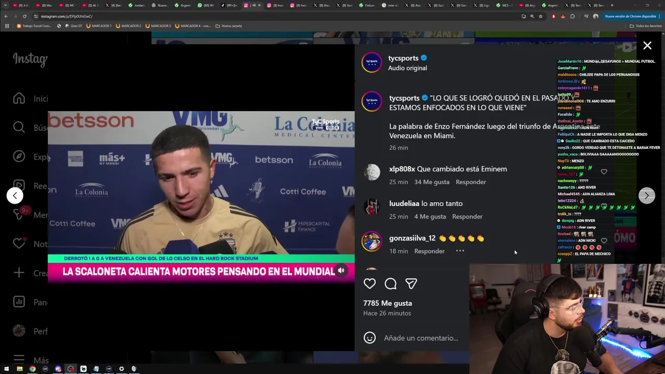Open Reels icon in the sidebar
The width and height of the screenshot is (665, 374).
(x=19, y=185)
